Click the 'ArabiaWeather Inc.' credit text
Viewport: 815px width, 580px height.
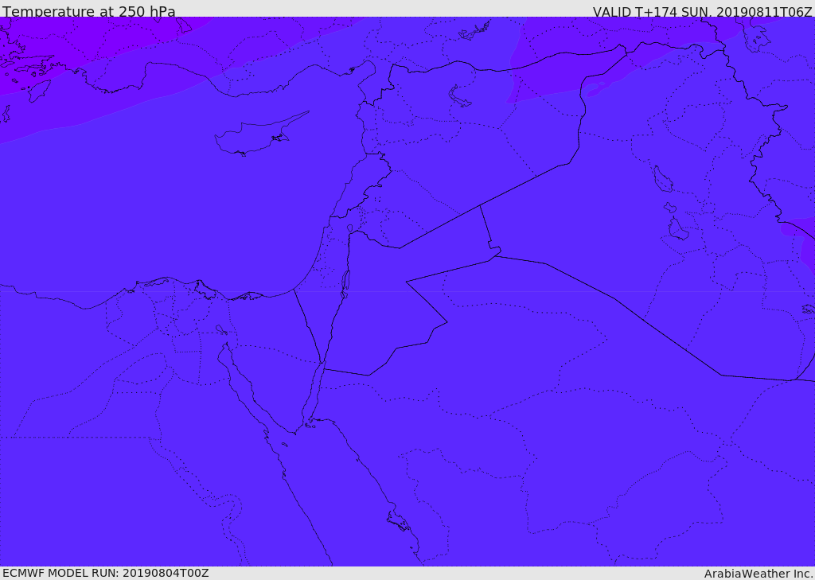pyautogui.click(x=759, y=574)
